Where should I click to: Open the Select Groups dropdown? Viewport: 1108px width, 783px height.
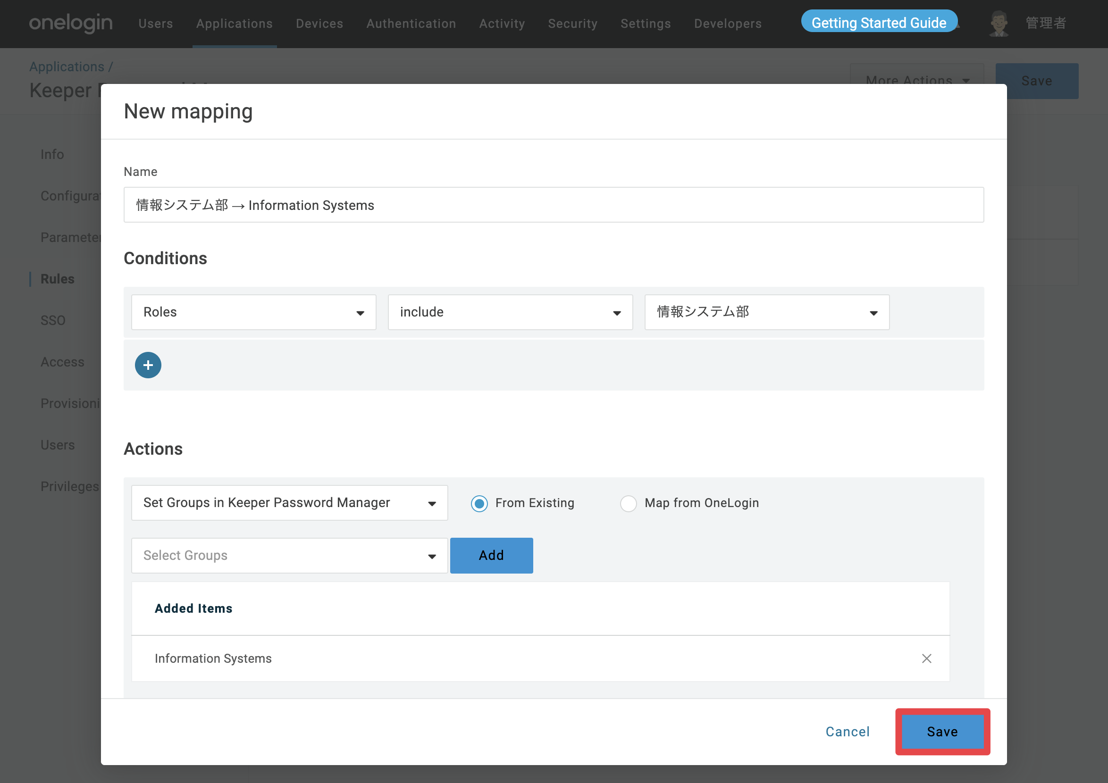[x=289, y=556]
